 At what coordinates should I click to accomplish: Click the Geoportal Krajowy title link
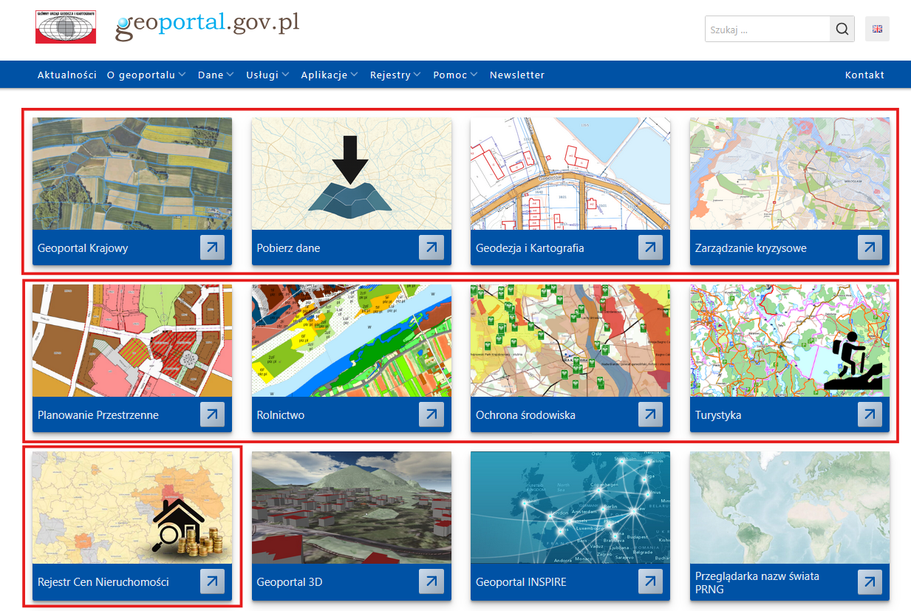click(83, 248)
